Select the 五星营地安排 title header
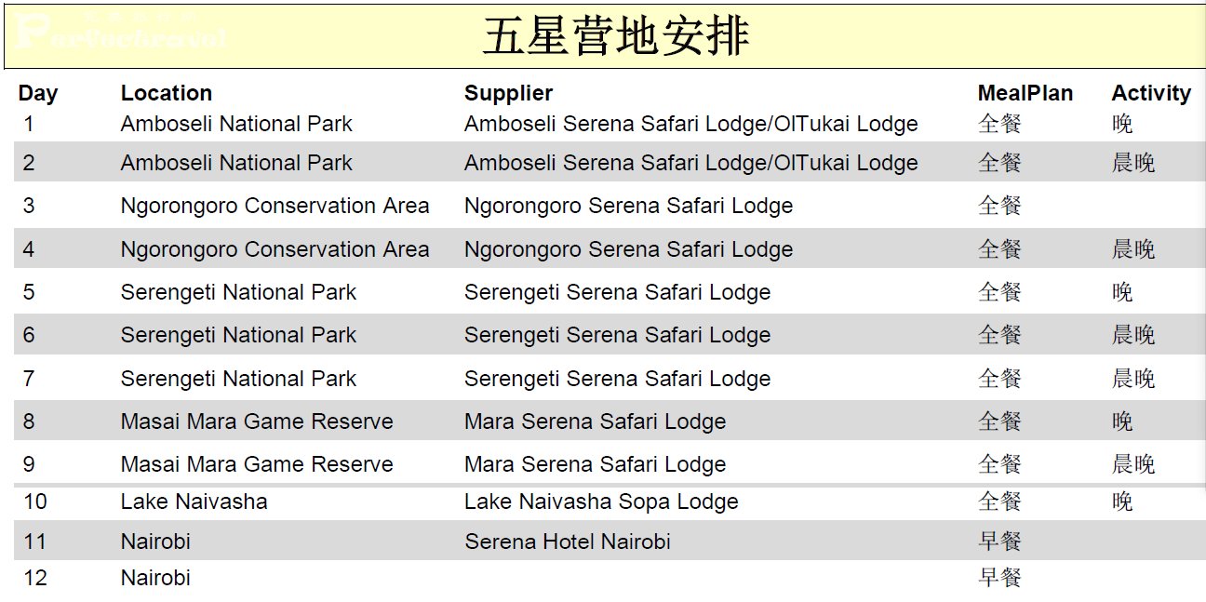This screenshot has height=602, width=1206. (616, 36)
